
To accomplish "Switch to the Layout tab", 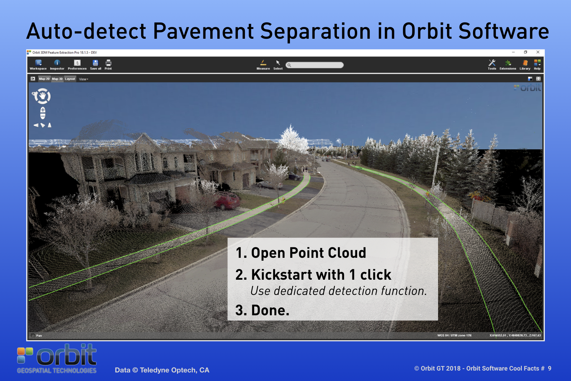I will (70, 79).
